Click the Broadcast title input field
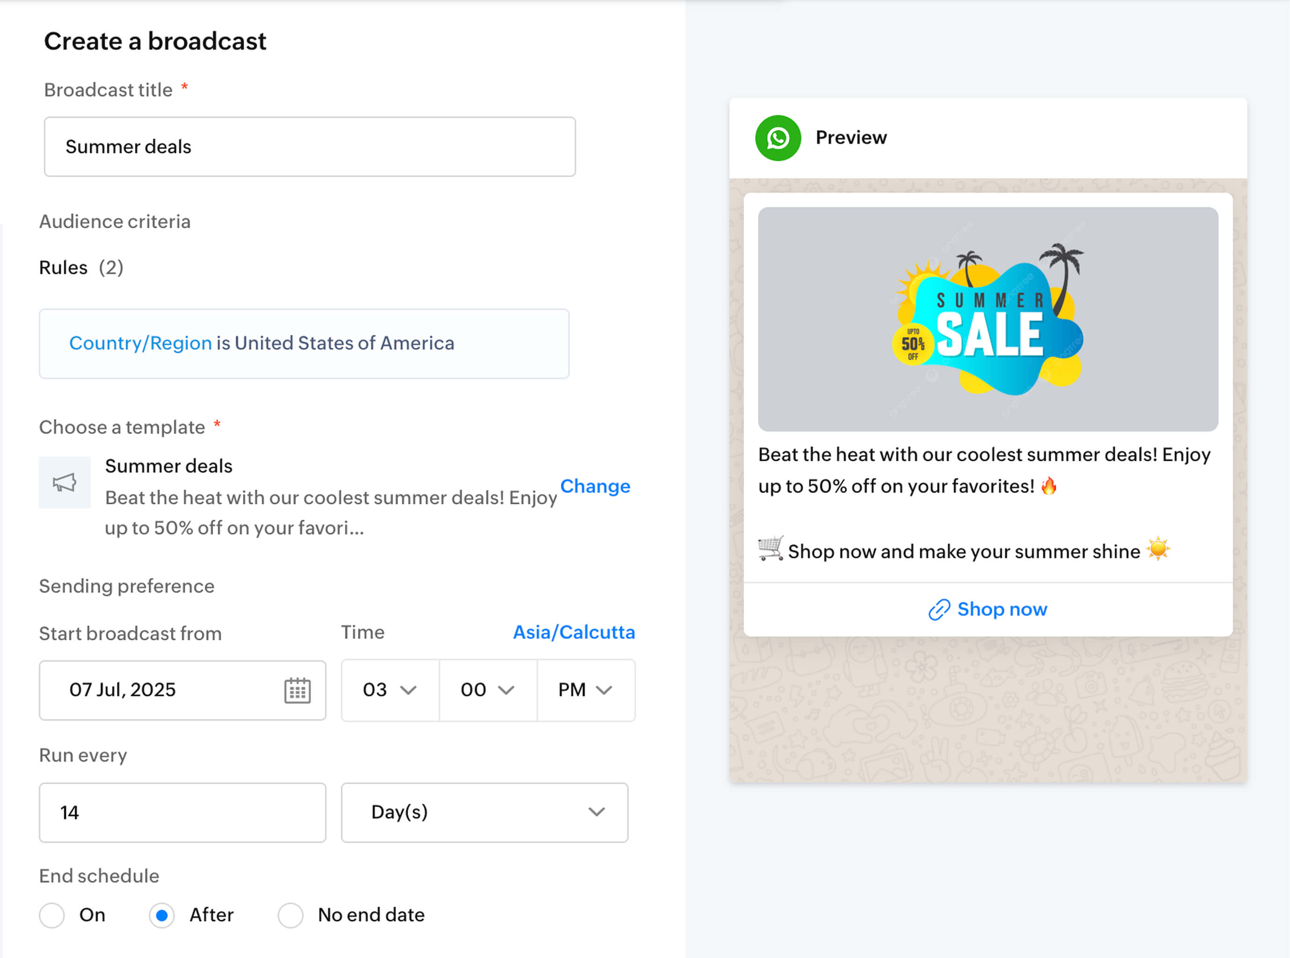This screenshot has width=1290, height=958. pos(309,147)
